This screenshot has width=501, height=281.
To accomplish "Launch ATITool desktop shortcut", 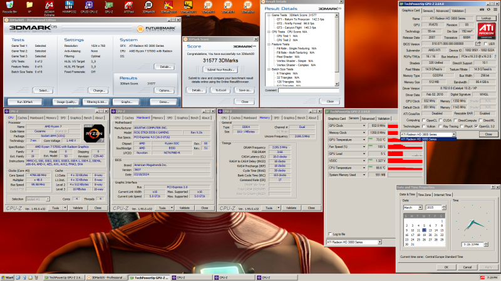I will [128, 6].
